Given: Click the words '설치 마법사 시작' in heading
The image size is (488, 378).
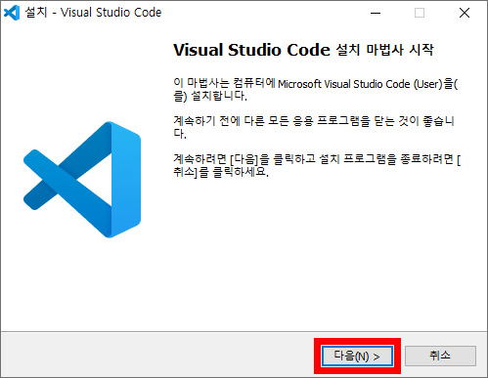Looking at the screenshot, I should click(x=384, y=50).
